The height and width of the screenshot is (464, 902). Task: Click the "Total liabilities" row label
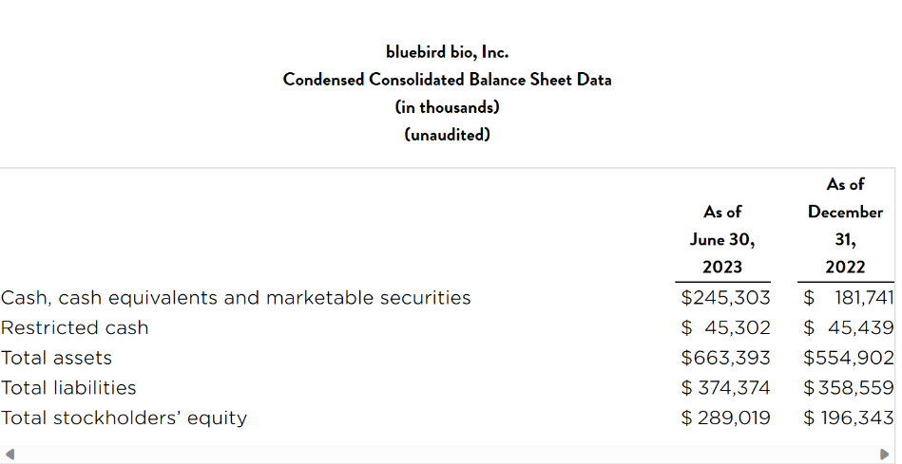pos(68,388)
